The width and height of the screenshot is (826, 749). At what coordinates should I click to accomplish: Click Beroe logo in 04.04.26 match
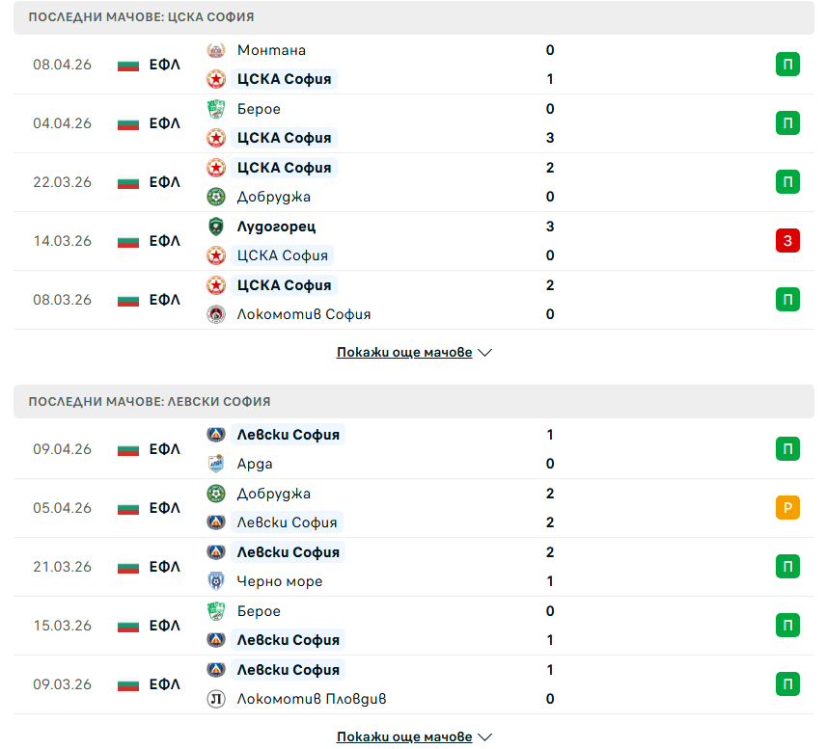(216, 109)
